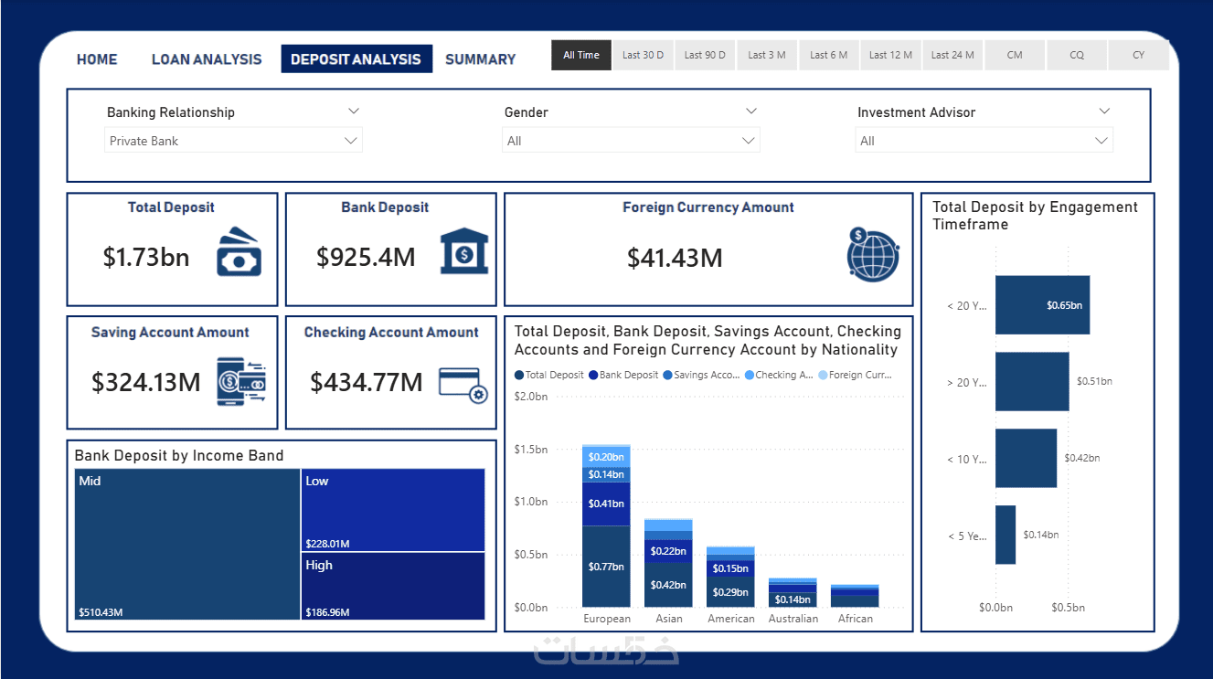Click the Checking A... legend dot
This screenshot has width=1213, height=679.
click(x=750, y=376)
